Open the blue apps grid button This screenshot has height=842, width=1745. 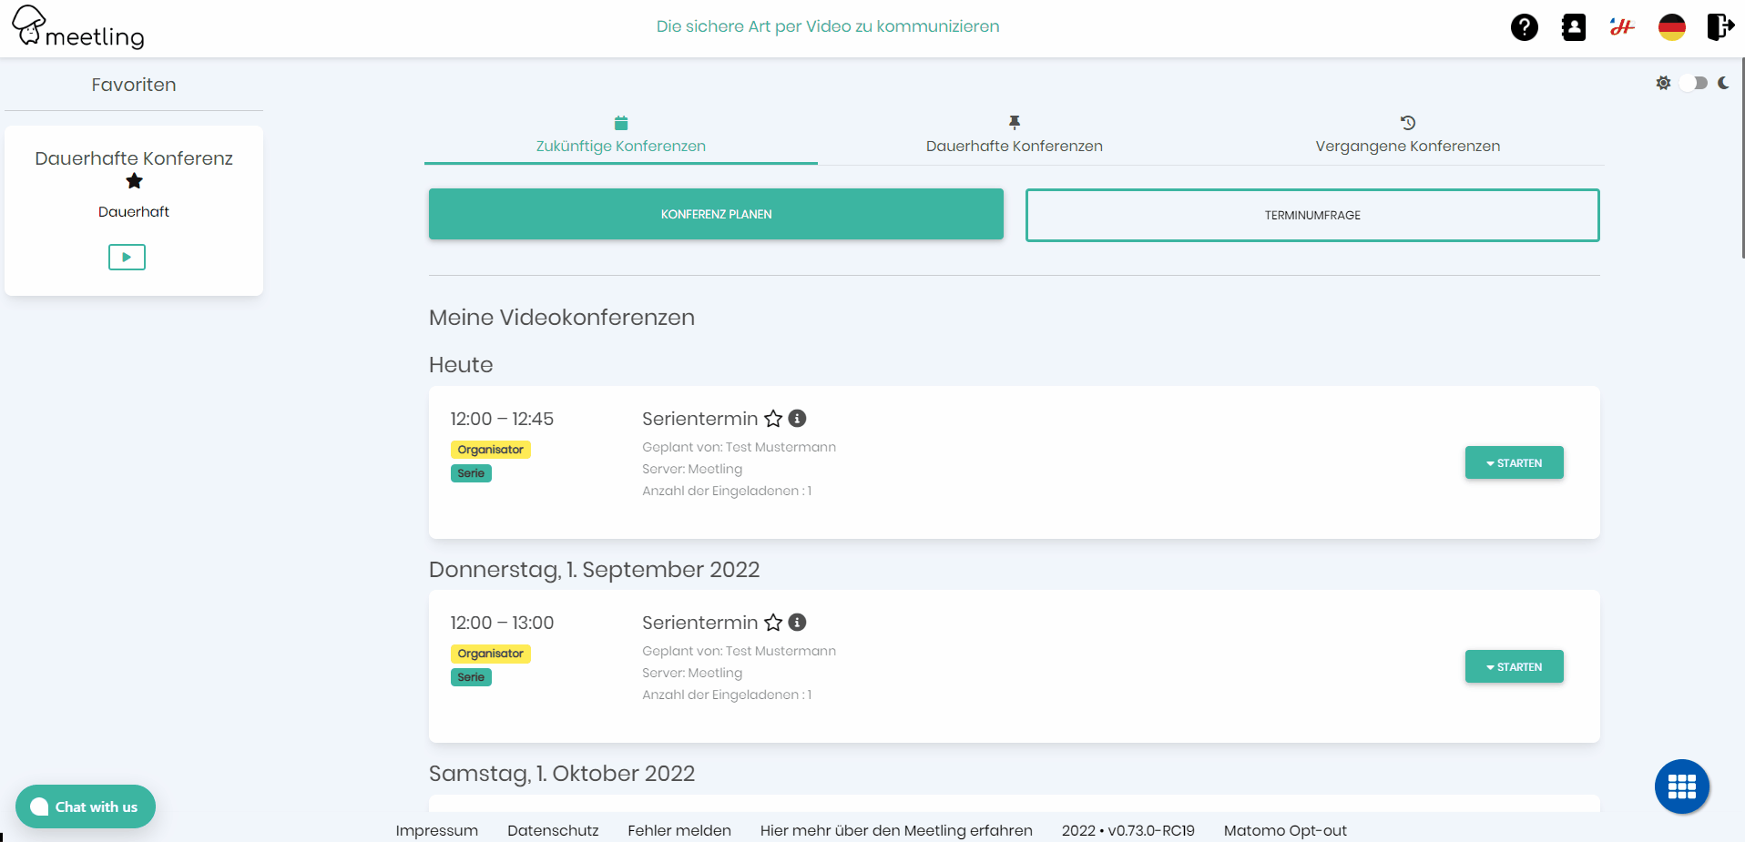click(1681, 786)
